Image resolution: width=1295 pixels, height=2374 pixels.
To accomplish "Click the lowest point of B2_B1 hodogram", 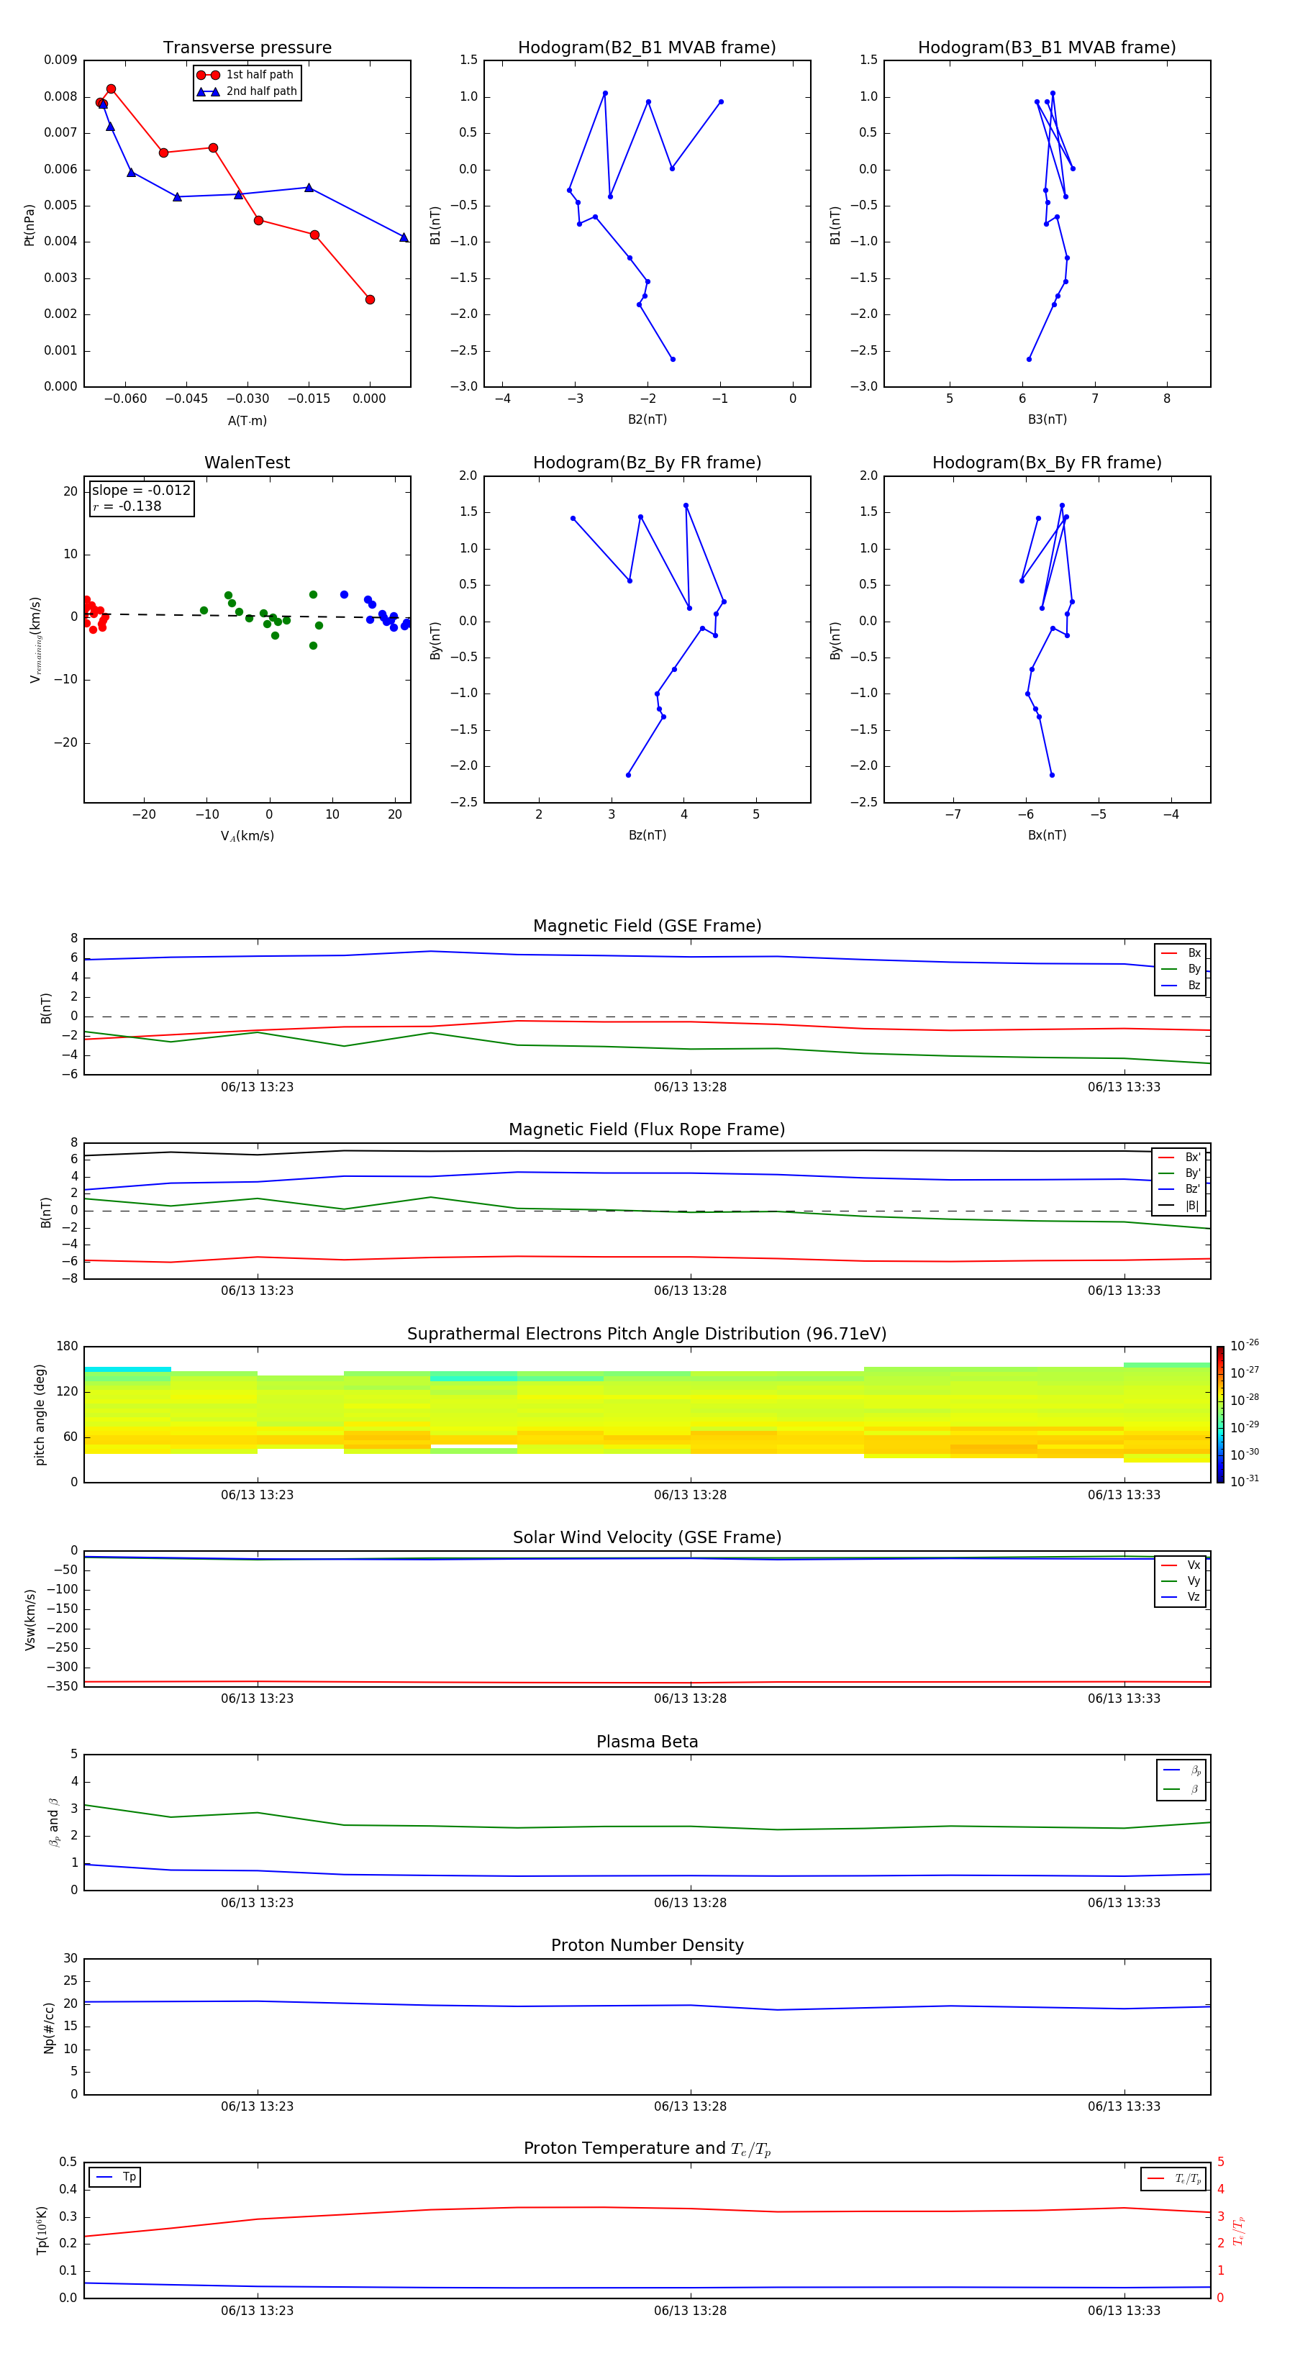I will click(673, 360).
